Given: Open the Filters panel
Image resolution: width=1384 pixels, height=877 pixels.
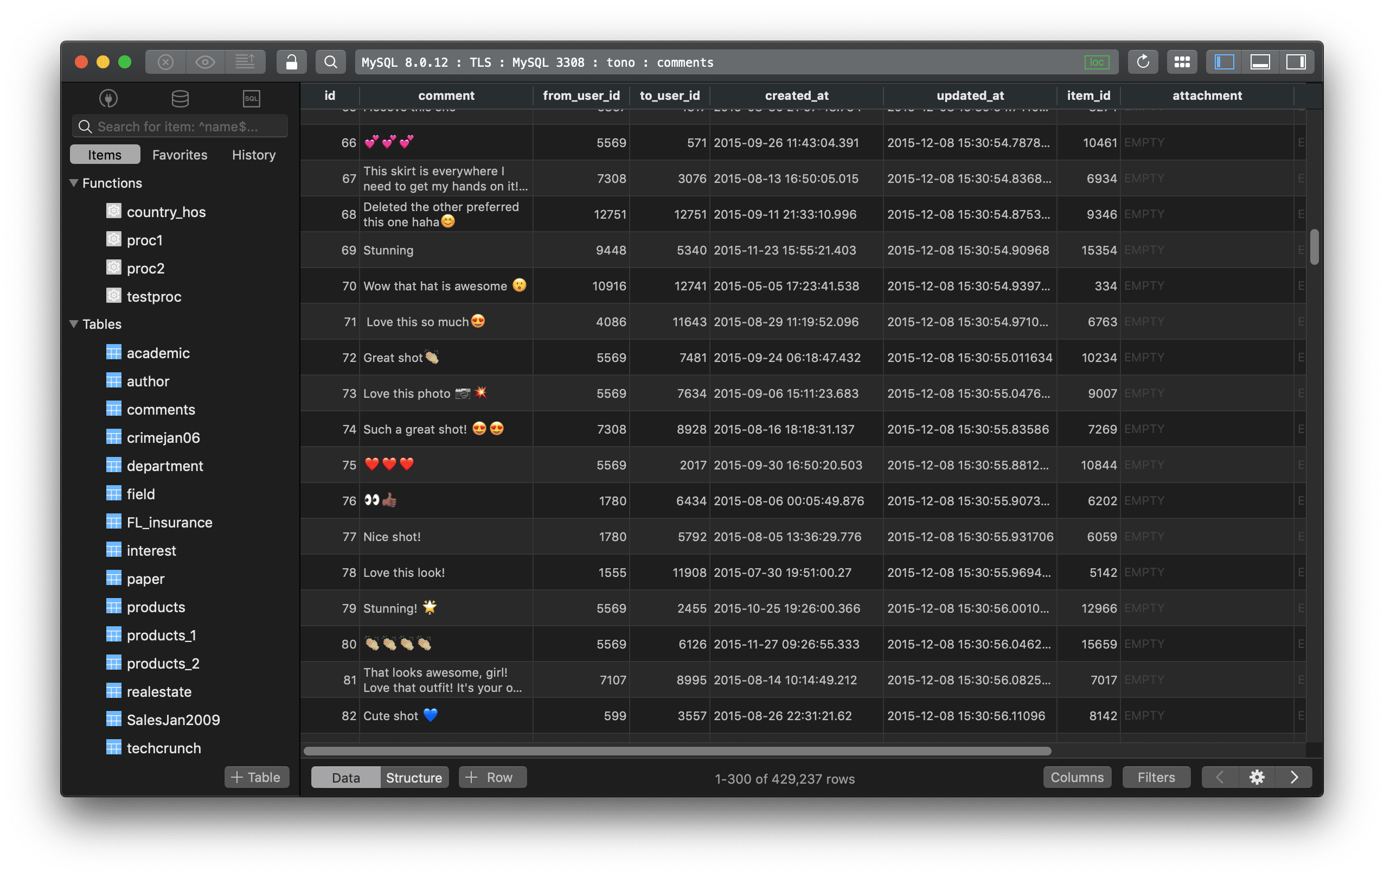Looking at the screenshot, I should (x=1156, y=778).
